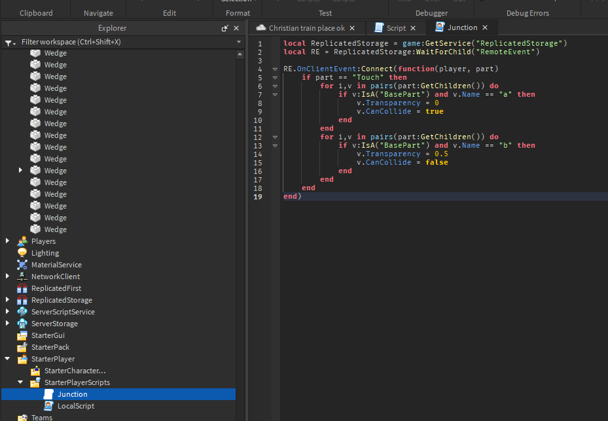Expand the ReplicatedFirst tree node
Viewport: 608px width, 421px height.
pyautogui.click(x=7, y=288)
